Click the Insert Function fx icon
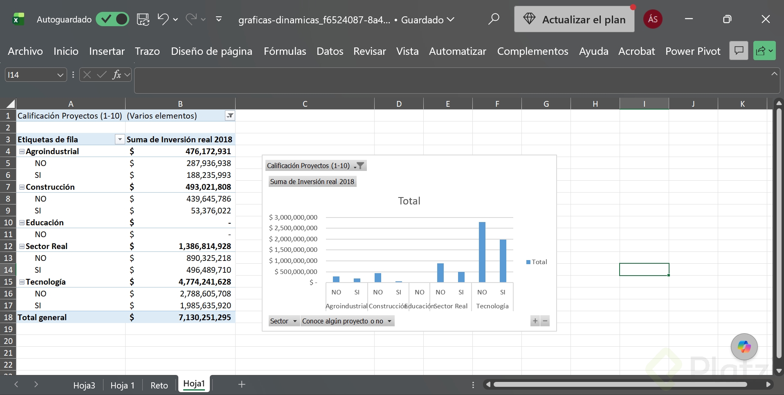 click(117, 75)
